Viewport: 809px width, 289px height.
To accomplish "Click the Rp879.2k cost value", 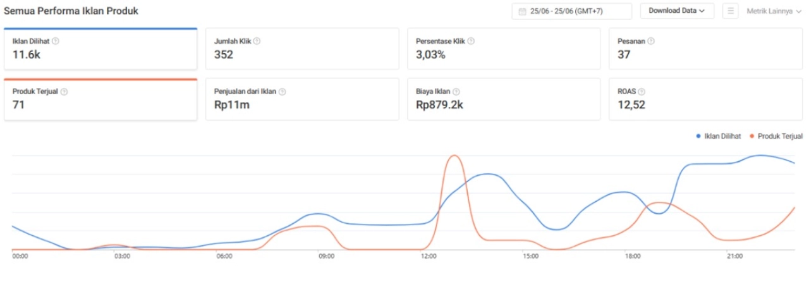I will [440, 106].
